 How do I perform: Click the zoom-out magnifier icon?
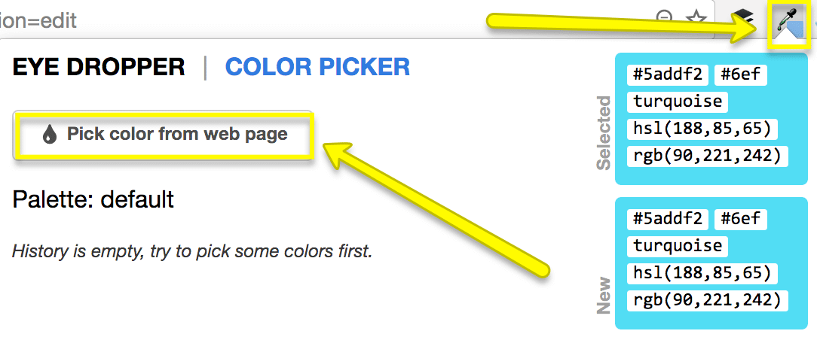tap(666, 18)
